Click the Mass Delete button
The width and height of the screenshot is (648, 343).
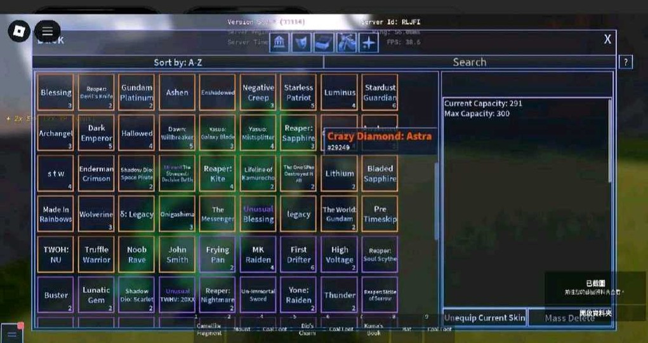click(x=569, y=318)
